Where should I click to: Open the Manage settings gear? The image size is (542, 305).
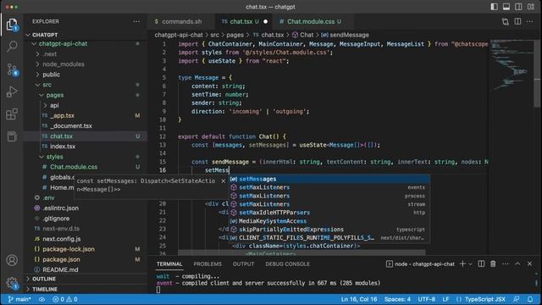tap(12, 283)
